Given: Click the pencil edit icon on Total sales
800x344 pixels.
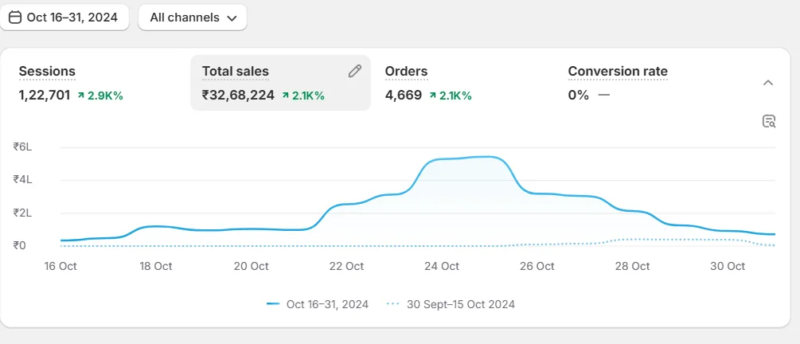Looking at the screenshot, I should point(354,71).
